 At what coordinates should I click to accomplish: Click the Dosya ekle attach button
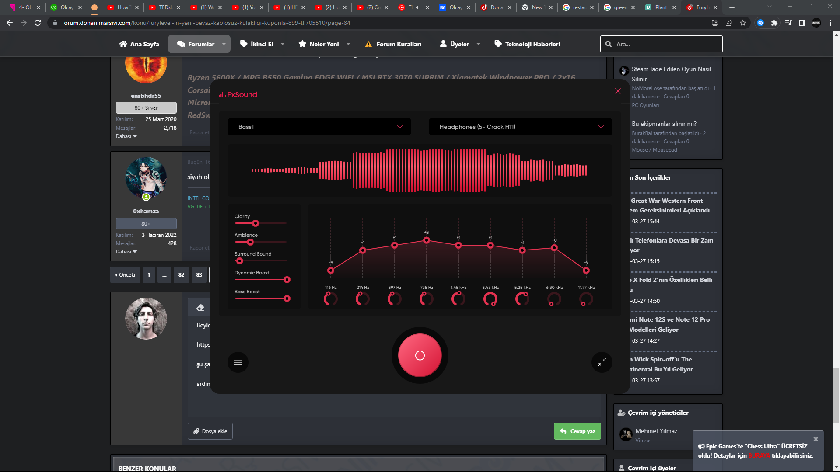point(210,431)
